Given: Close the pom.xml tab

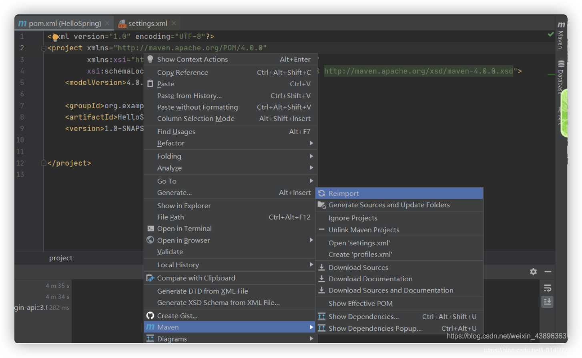Looking at the screenshot, I should pyautogui.click(x=107, y=24).
